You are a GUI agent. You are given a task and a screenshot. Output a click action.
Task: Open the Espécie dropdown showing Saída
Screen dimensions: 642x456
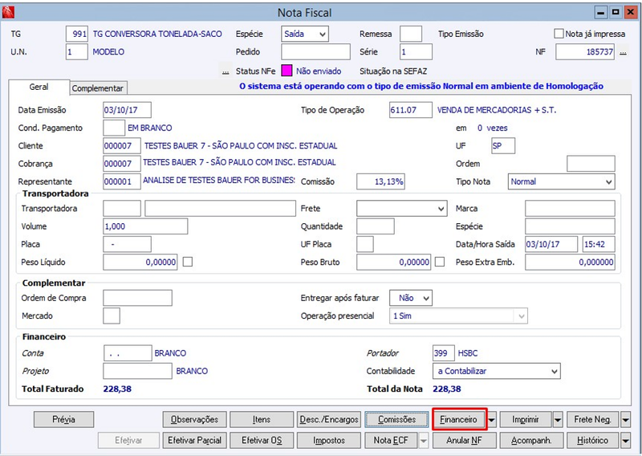[x=305, y=34]
